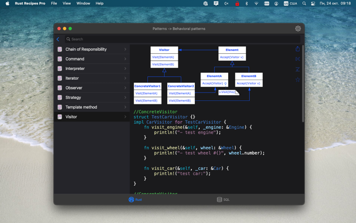Click the '//ConcreteVisitor' comment line
The width and height of the screenshot is (356, 223).
pyautogui.click(x=156, y=111)
